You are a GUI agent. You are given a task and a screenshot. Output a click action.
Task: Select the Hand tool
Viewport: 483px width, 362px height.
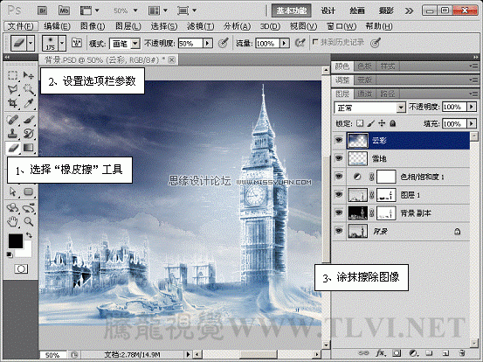click(12, 221)
